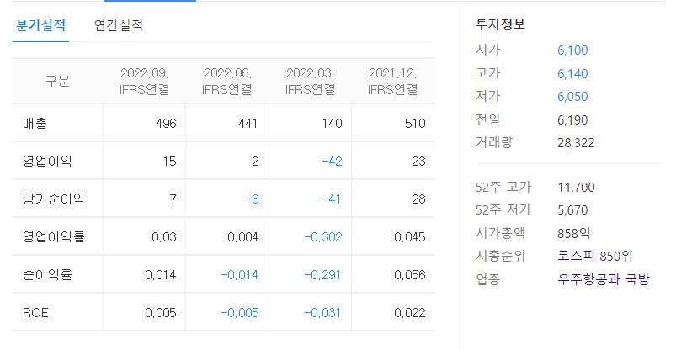Click the 52주 고가 value 11,700
The height and width of the screenshot is (350, 676).
click(576, 188)
